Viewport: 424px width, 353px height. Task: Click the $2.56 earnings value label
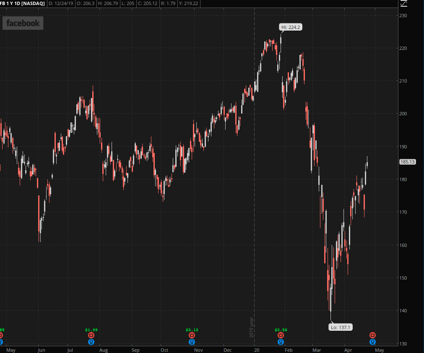click(x=281, y=330)
